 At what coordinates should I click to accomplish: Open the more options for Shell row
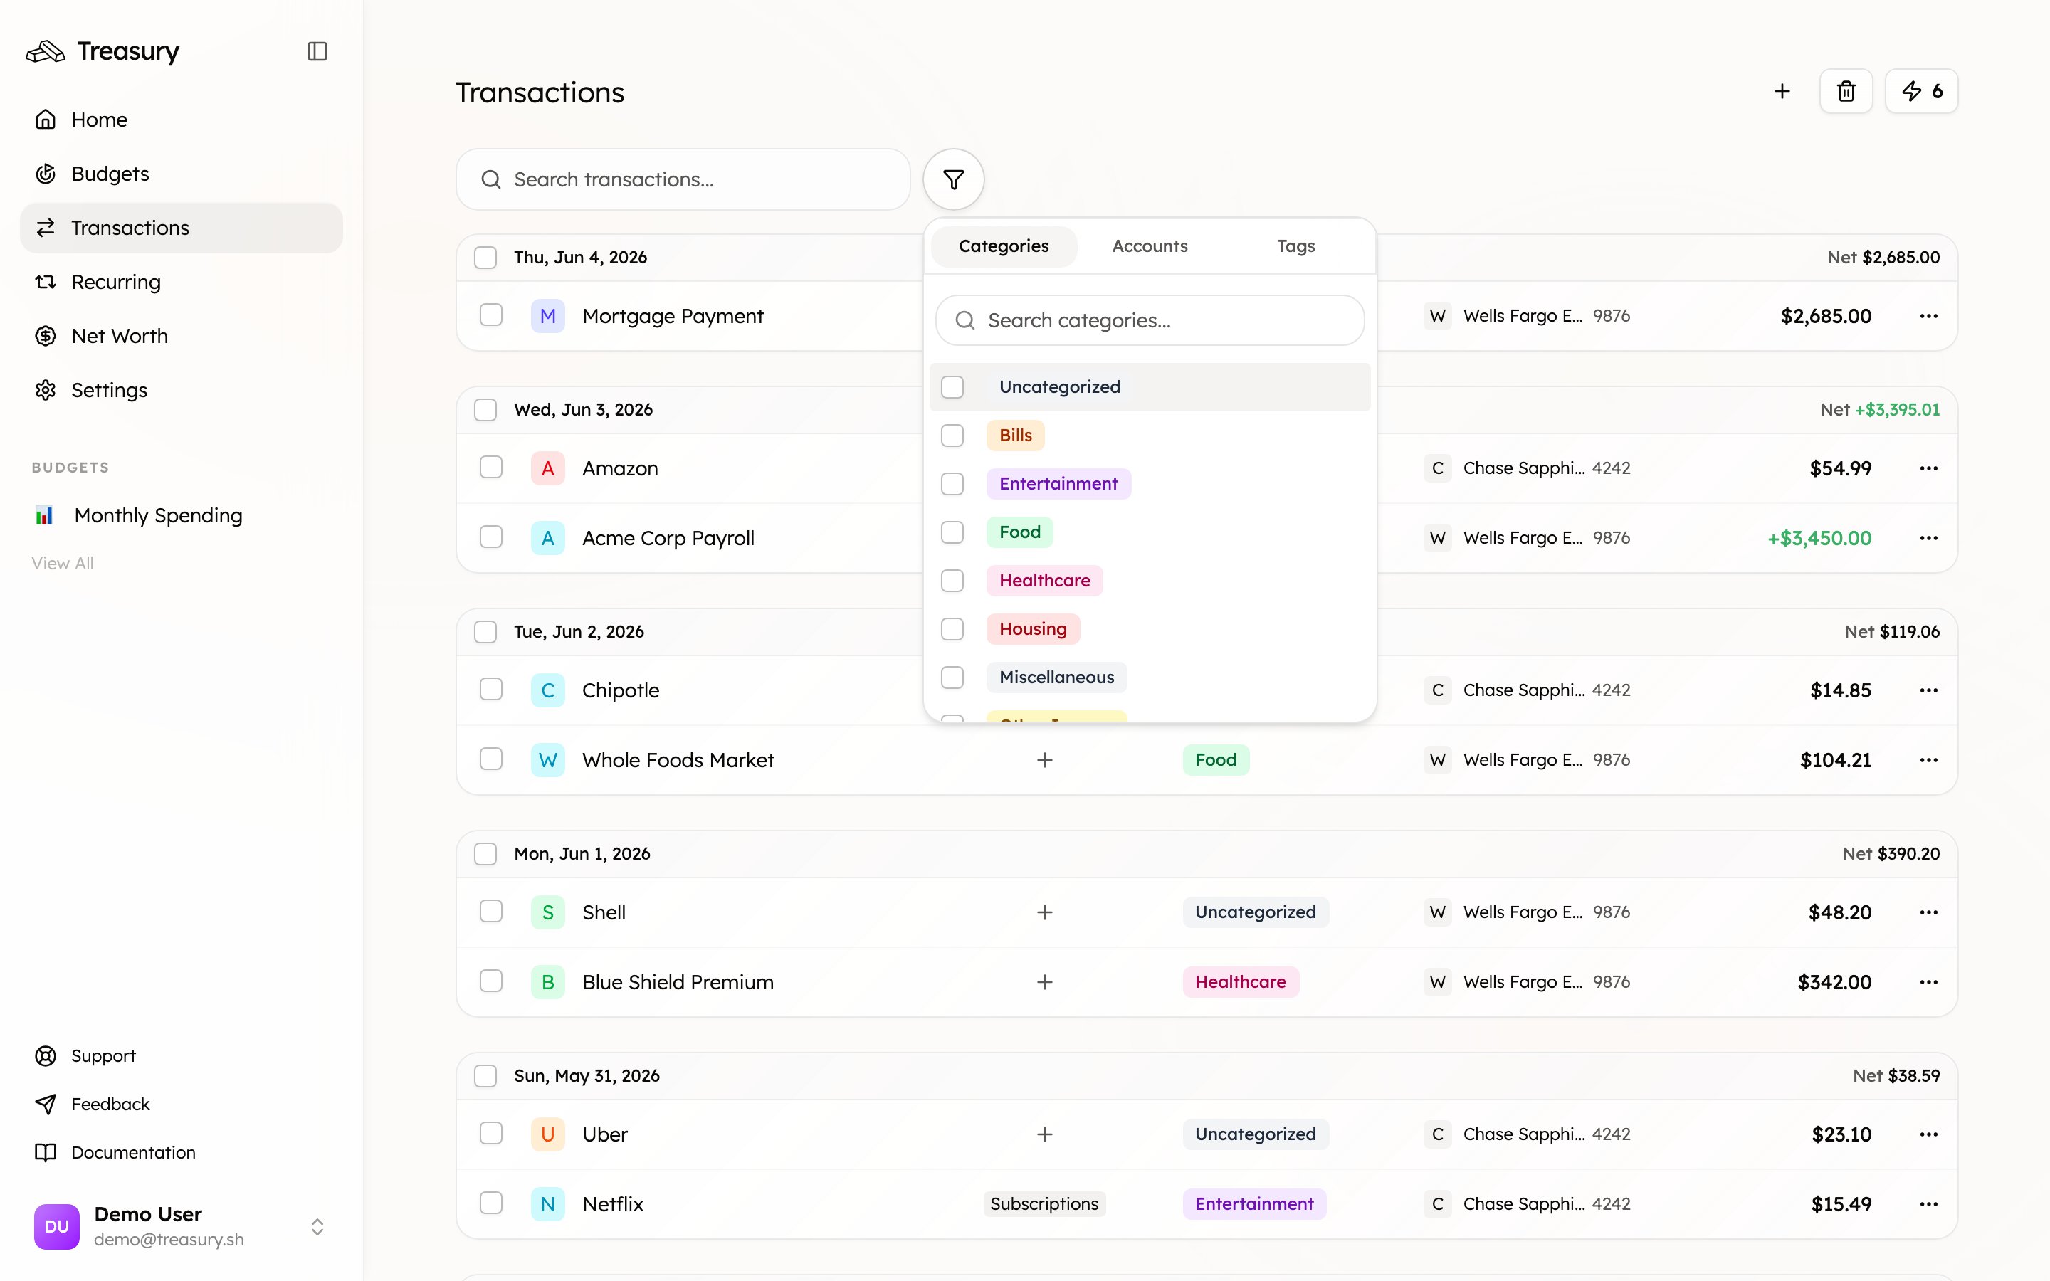[x=1929, y=912]
